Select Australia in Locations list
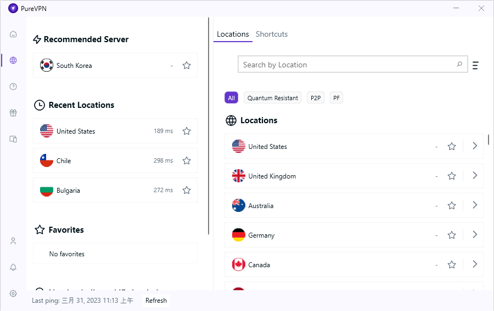The height and width of the screenshot is (311, 494). [x=354, y=205]
